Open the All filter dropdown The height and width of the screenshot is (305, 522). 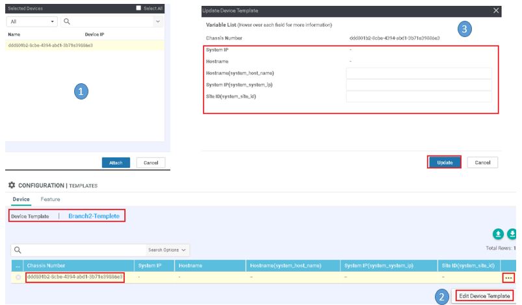pyautogui.click(x=32, y=21)
